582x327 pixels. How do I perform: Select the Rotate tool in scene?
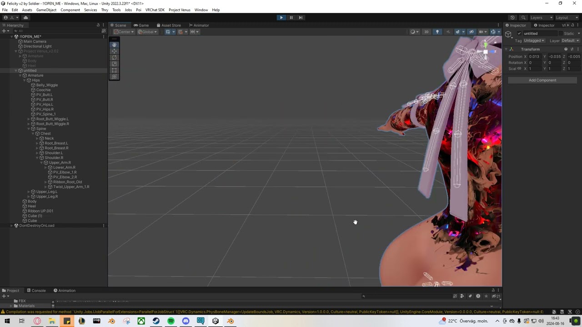tap(114, 57)
